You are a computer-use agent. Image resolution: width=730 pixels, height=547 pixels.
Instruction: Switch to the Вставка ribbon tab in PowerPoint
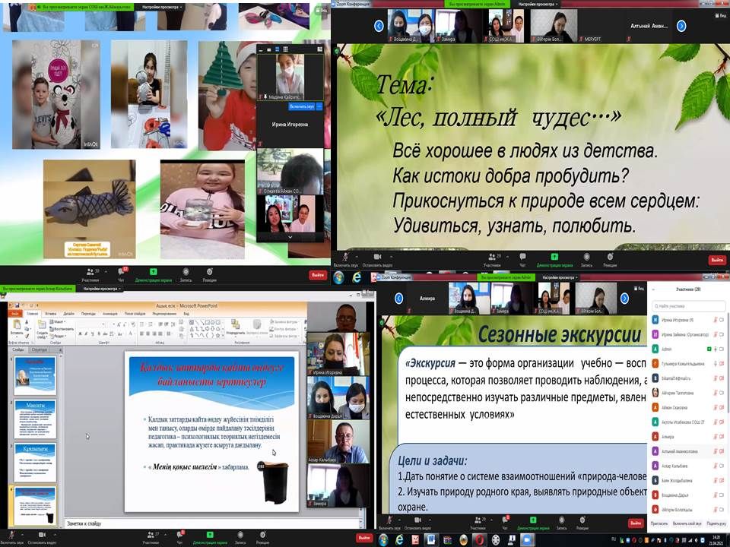[50, 313]
